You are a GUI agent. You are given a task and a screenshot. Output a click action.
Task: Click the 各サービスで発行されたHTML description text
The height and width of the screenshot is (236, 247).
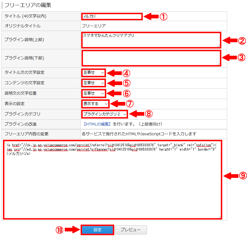(139, 134)
